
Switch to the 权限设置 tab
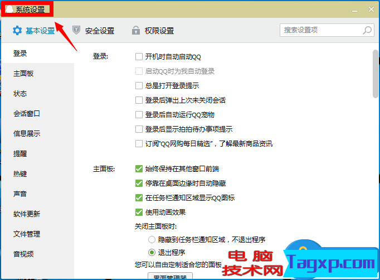coord(153,31)
